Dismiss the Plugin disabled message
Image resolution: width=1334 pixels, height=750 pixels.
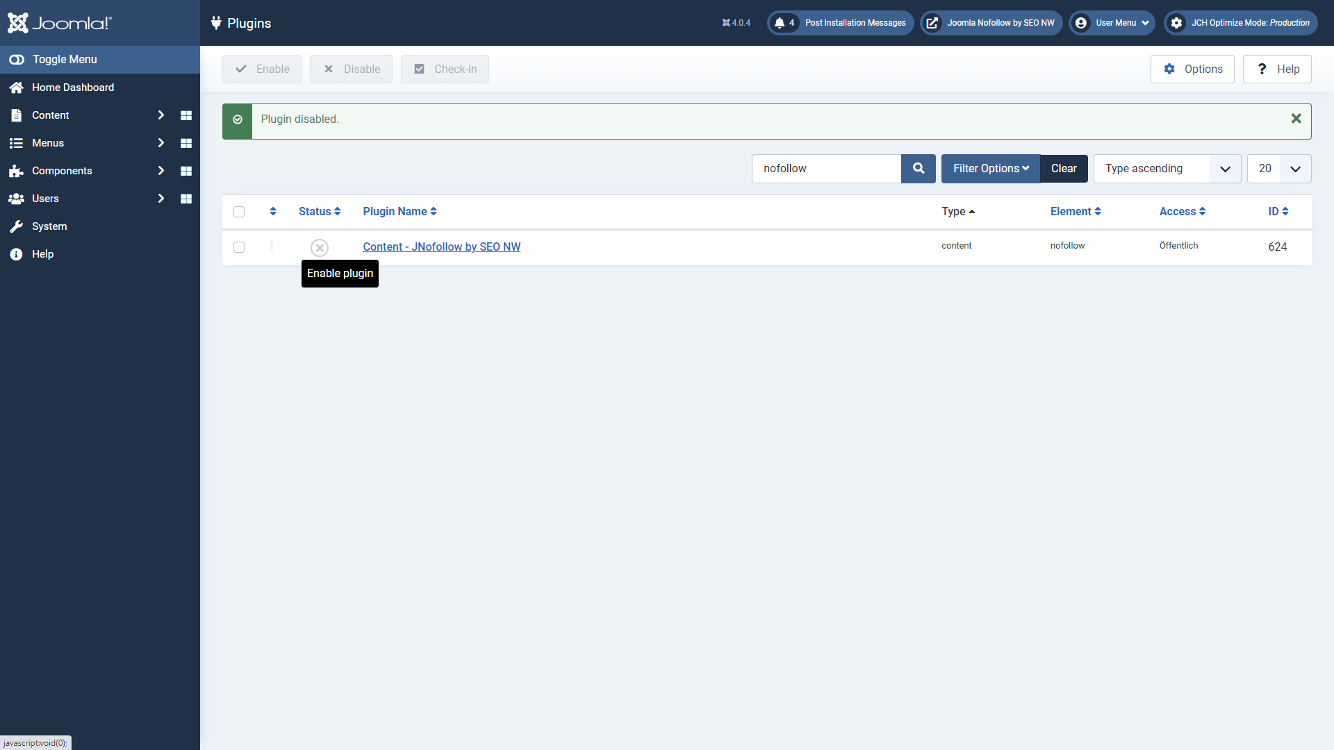pyautogui.click(x=1296, y=119)
